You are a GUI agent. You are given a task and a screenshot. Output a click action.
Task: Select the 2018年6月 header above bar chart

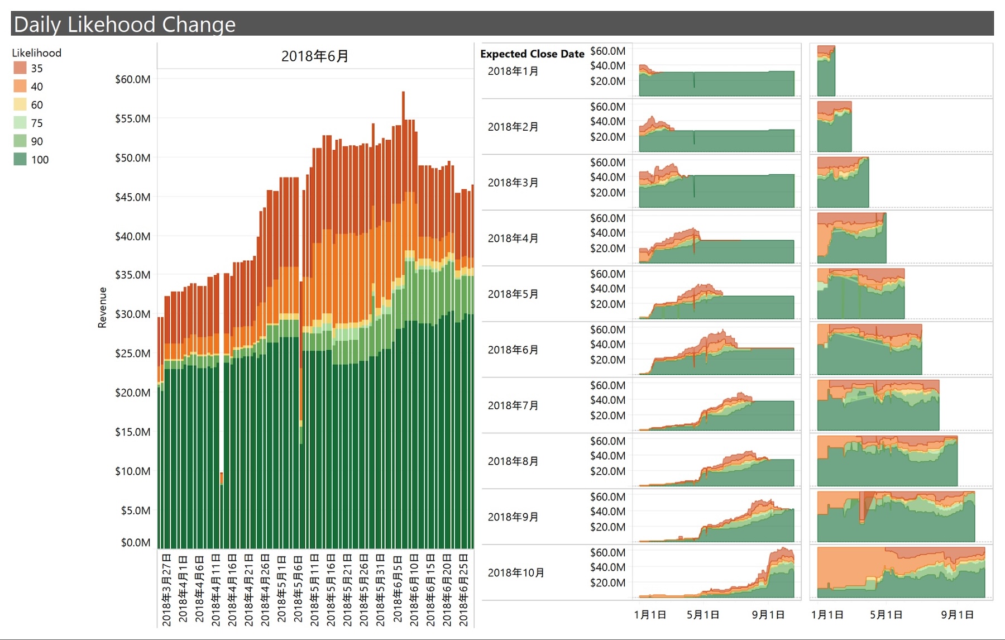pyautogui.click(x=315, y=56)
